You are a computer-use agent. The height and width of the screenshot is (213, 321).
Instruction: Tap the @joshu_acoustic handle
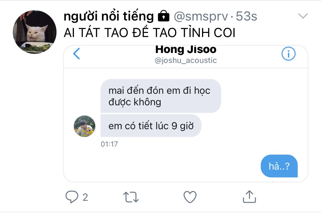click(x=186, y=60)
